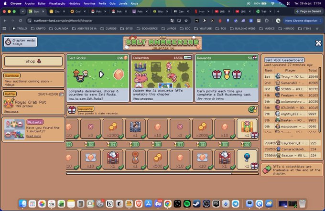Screen dimensions: 325x211
Task: Select the x1 hourglass reward card
Action: click(x=135, y=159)
